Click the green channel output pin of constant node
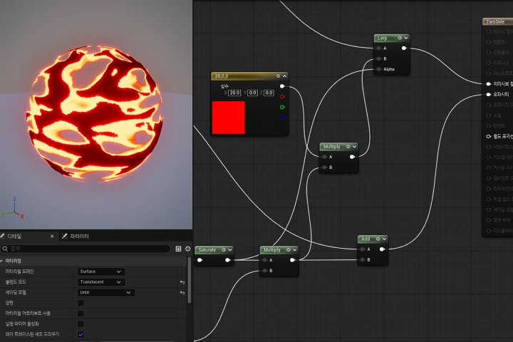The image size is (513, 342). pos(282,107)
